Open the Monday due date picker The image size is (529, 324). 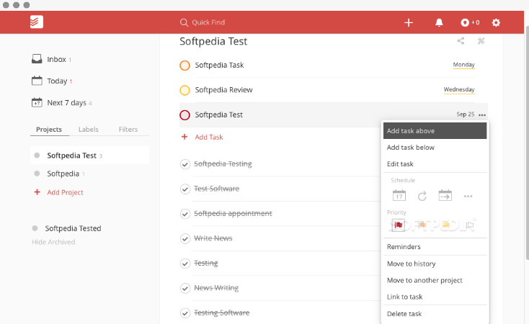point(463,65)
